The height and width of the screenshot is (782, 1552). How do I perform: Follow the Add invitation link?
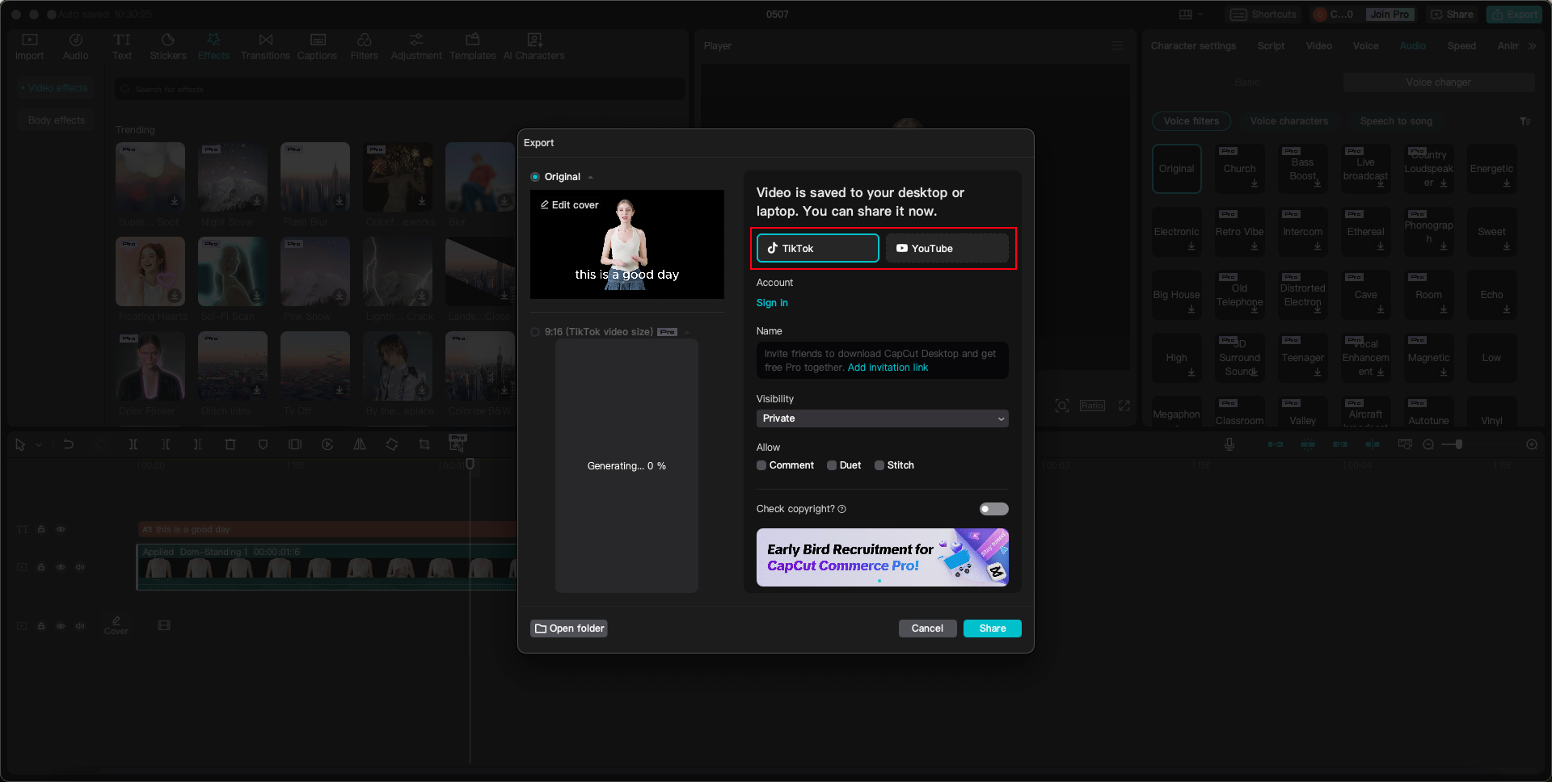pos(888,368)
